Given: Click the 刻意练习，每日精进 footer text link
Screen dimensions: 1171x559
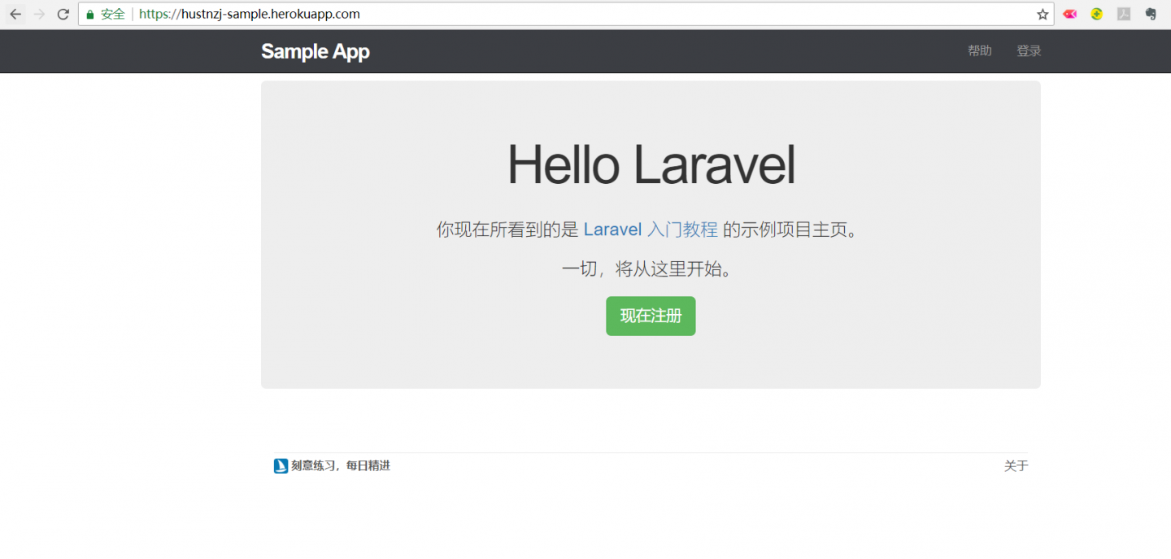Looking at the screenshot, I should [341, 465].
